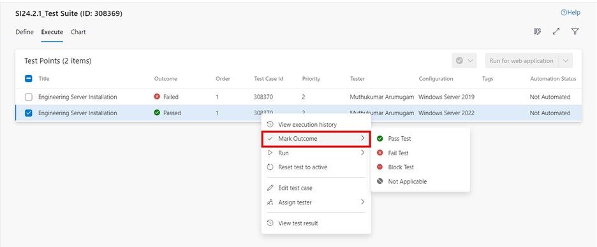The width and height of the screenshot is (597, 247).
Task: Click the Pass Test label
Action: click(x=399, y=139)
